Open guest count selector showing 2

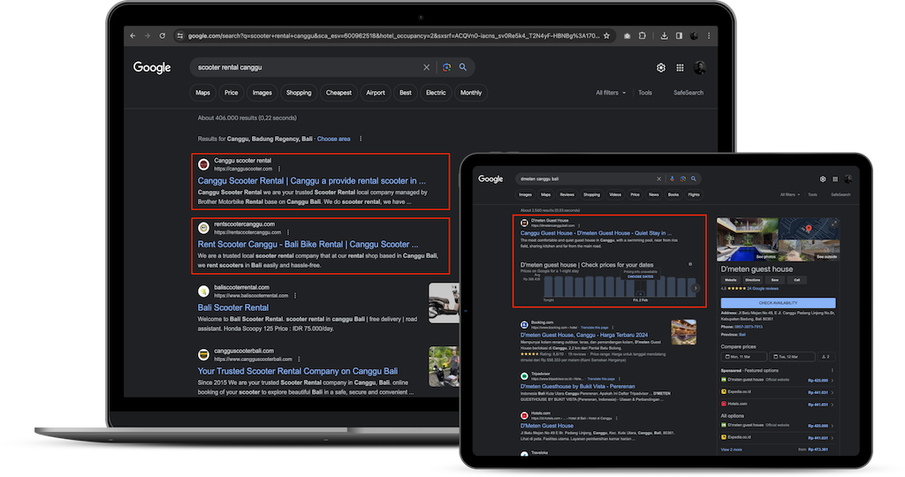(826, 357)
